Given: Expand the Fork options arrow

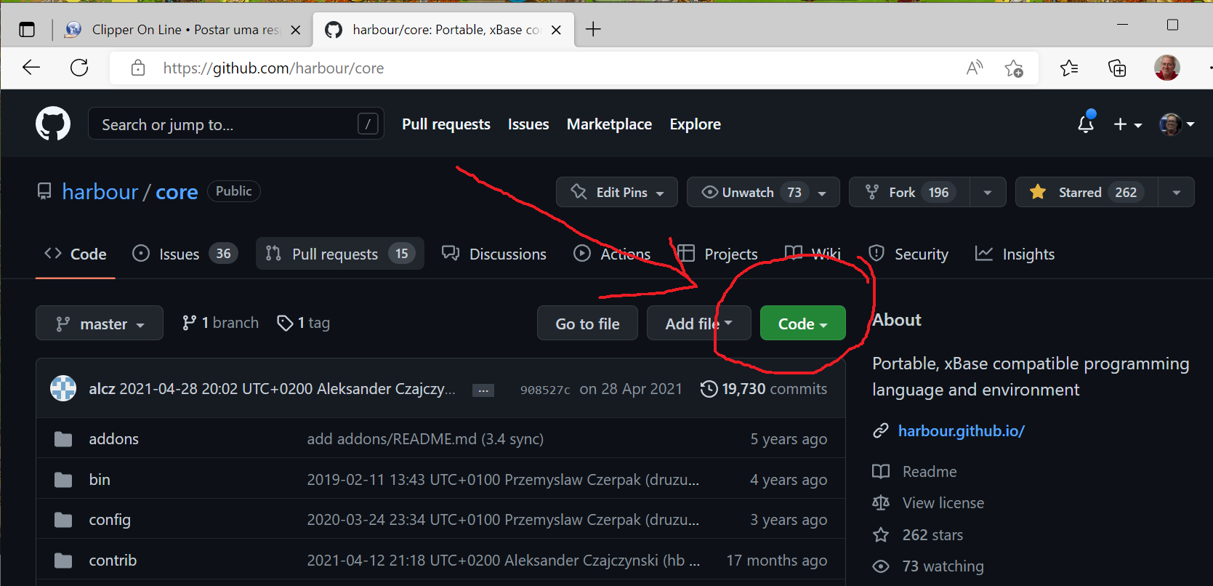Looking at the screenshot, I should (x=988, y=192).
